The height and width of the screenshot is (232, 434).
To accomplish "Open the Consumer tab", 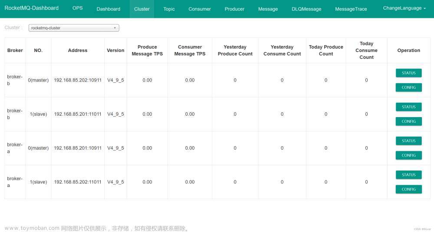I will 200,9.
